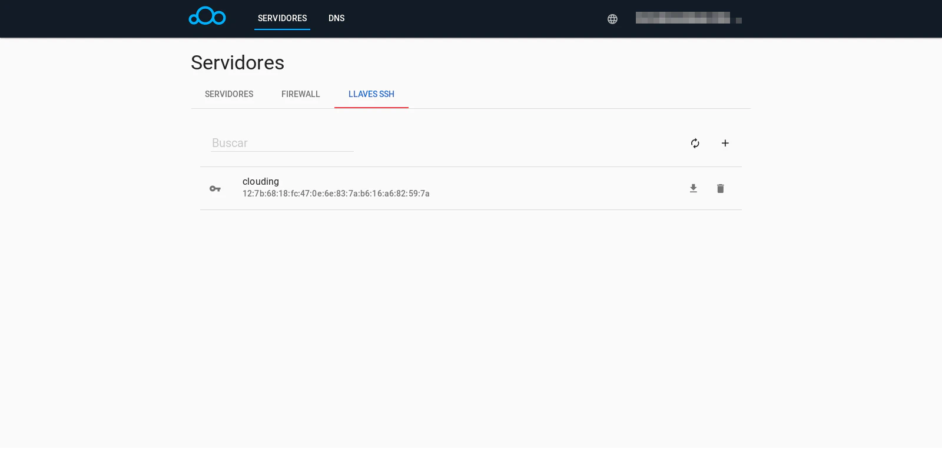Select the Llaves SSH tab
Image resolution: width=942 pixels, height=450 pixels.
[x=371, y=94]
